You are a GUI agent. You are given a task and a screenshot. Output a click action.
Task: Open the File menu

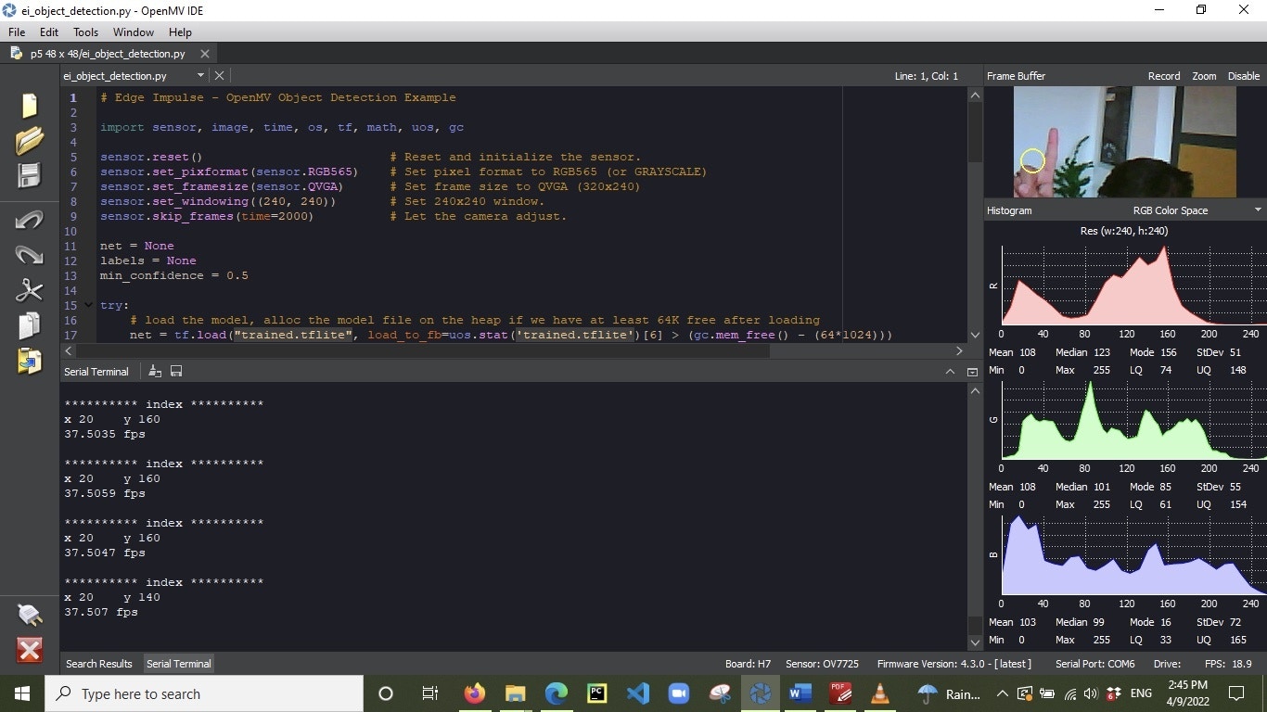coord(17,32)
